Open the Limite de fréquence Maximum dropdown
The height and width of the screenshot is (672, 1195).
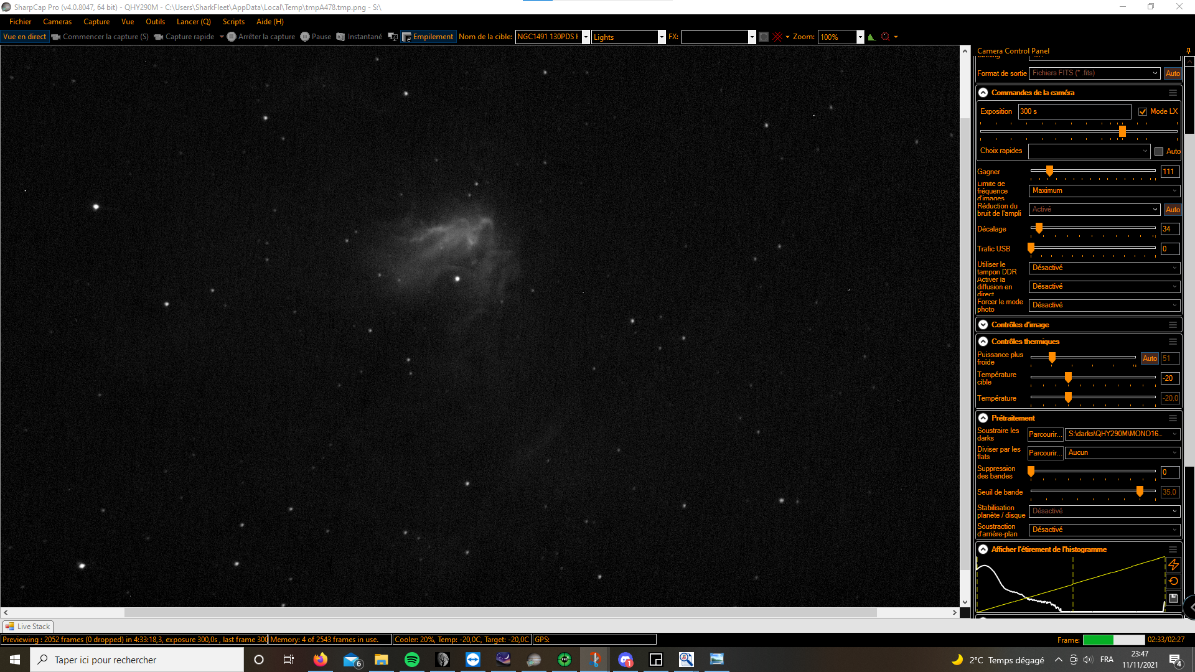(x=1104, y=190)
